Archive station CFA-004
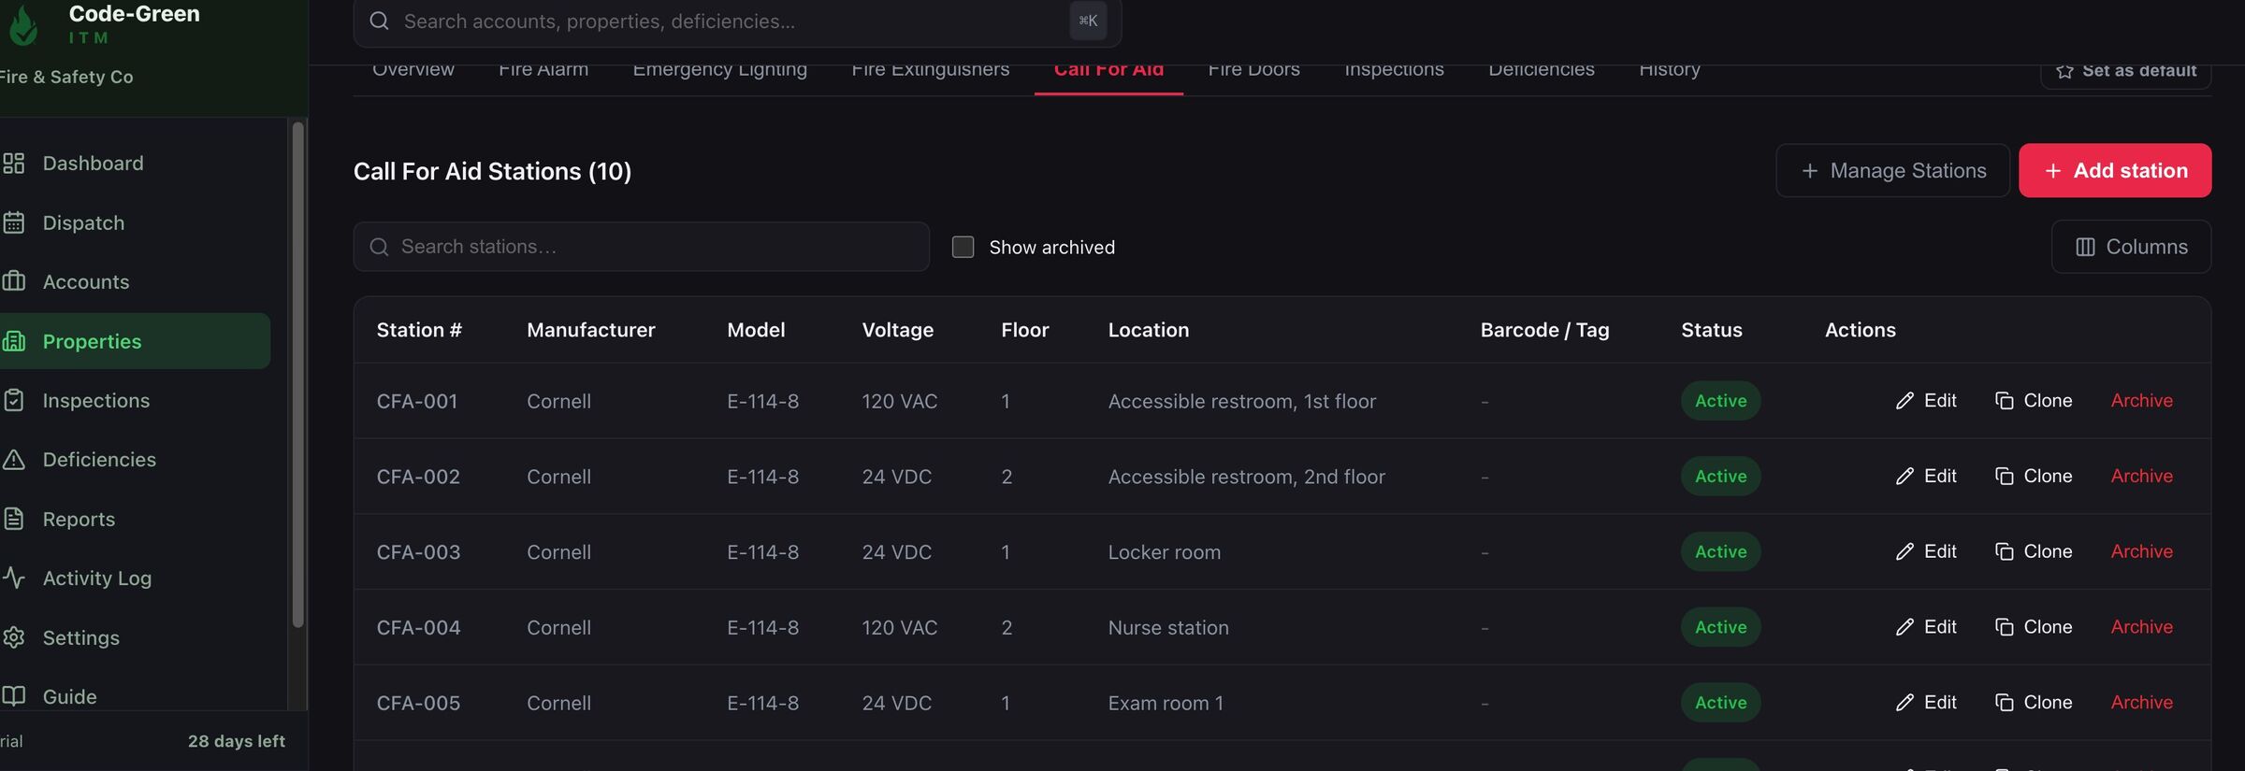 (x=2141, y=627)
